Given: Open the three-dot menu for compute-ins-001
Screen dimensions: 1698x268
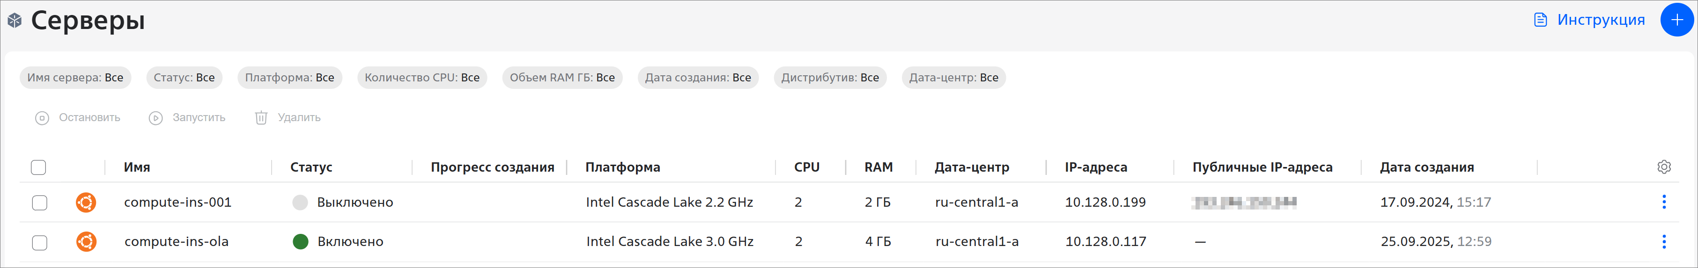Looking at the screenshot, I should click(x=1664, y=202).
